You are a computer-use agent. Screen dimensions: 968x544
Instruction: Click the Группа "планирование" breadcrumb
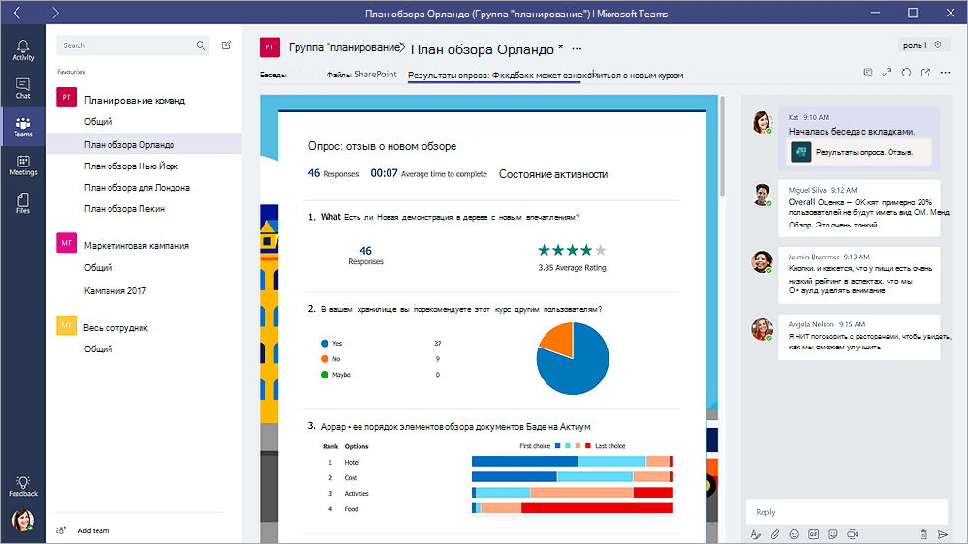[345, 47]
